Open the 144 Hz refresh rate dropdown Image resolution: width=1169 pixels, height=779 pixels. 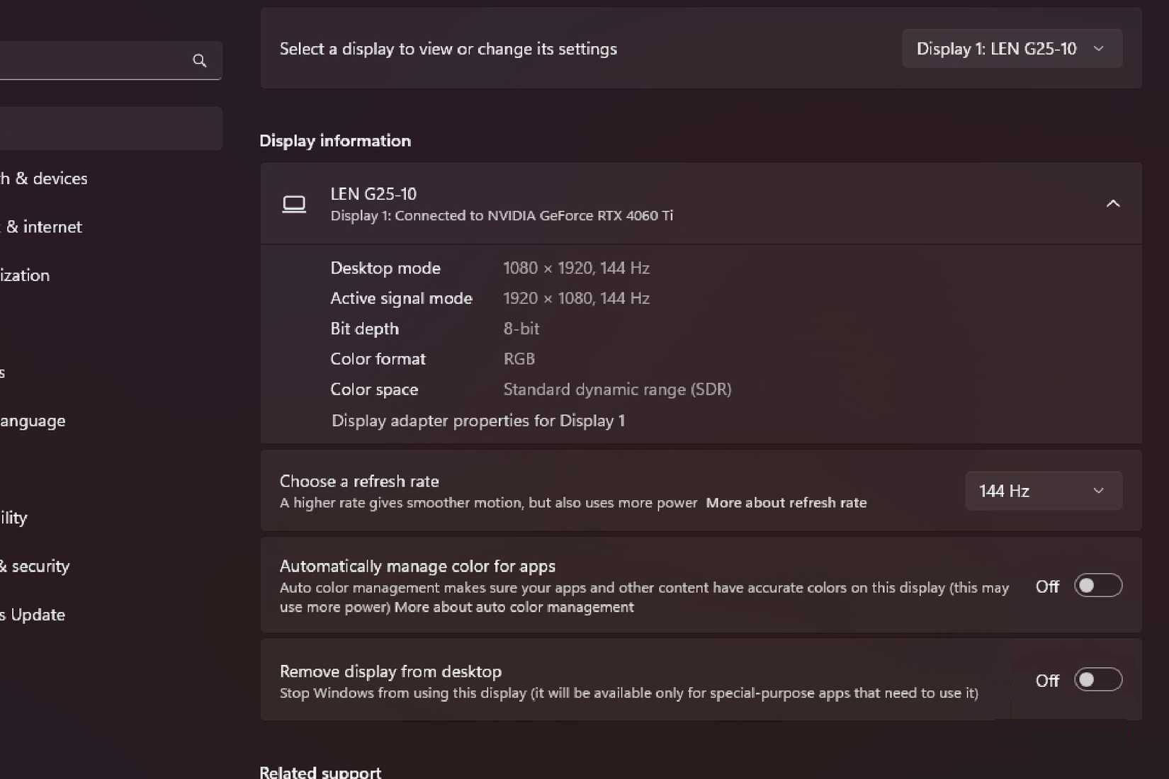tap(1042, 490)
